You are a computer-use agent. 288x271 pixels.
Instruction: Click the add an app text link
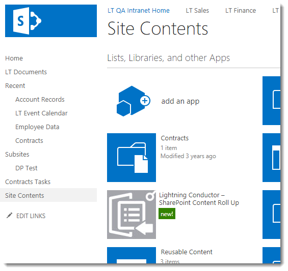180,101
